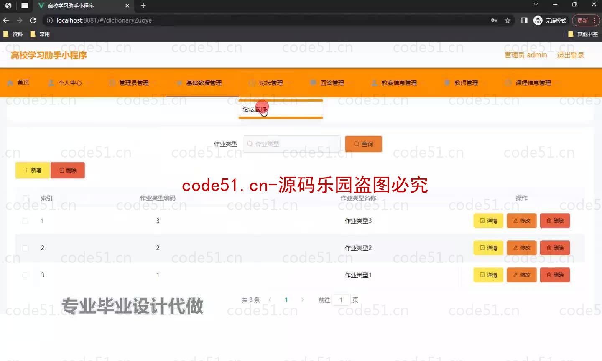The height and width of the screenshot is (361, 602).
Task: Click the 索引 column header
Action: click(47, 198)
